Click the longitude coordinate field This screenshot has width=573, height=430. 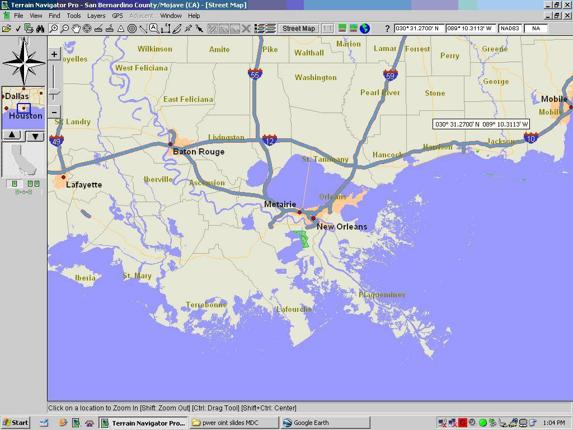[x=471, y=29]
